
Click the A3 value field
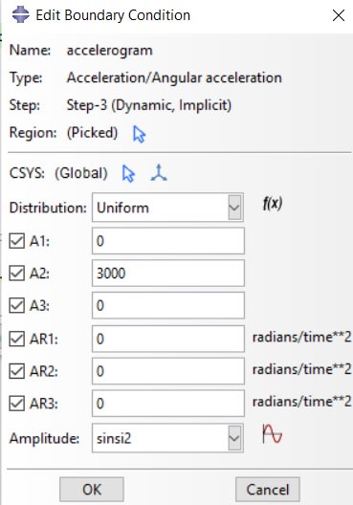click(168, 305)
